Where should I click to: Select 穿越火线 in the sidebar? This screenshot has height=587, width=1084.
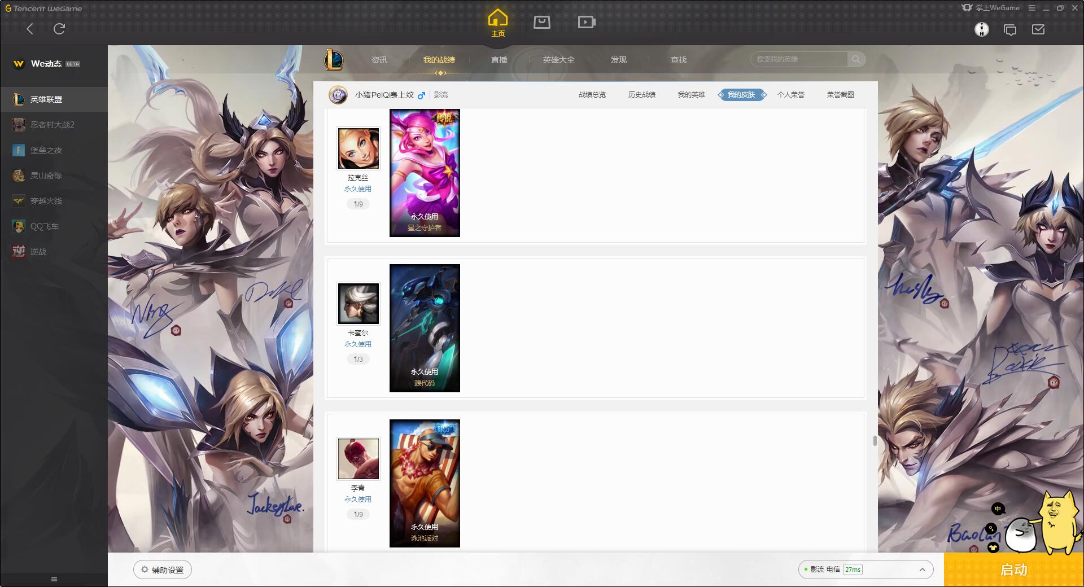coord(54,201)
